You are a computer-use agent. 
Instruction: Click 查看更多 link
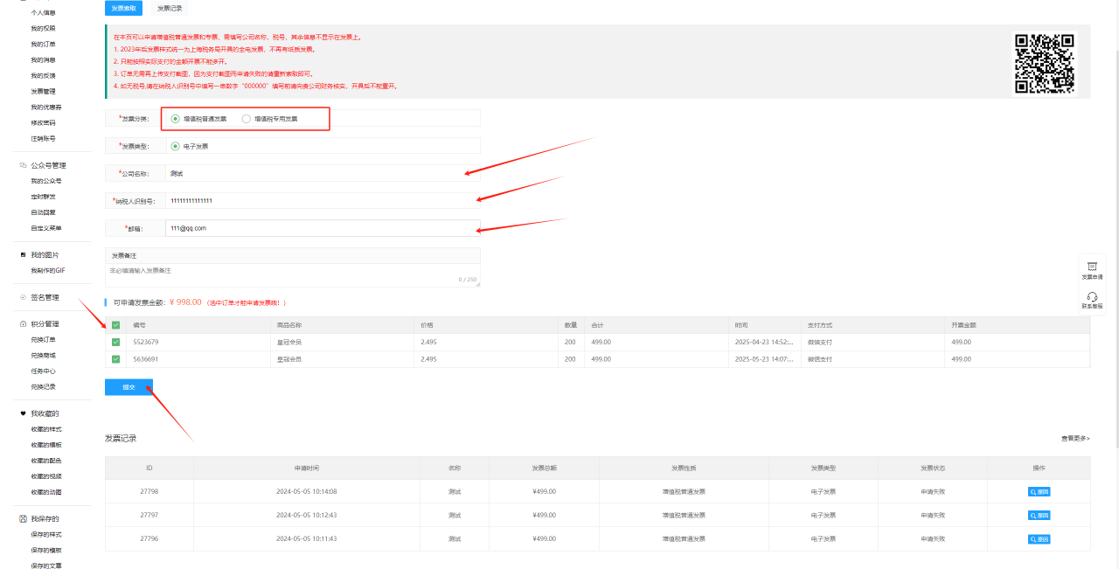pos(1075,438)
